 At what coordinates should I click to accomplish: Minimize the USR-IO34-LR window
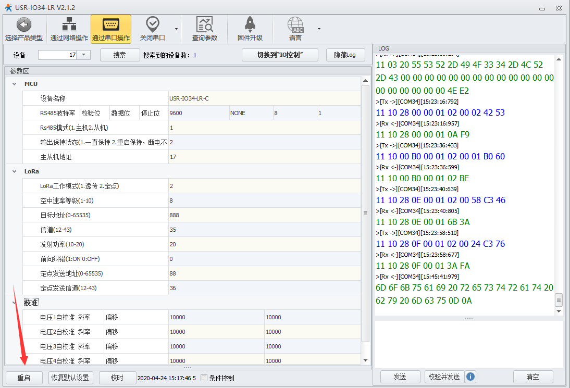point(542,8)
